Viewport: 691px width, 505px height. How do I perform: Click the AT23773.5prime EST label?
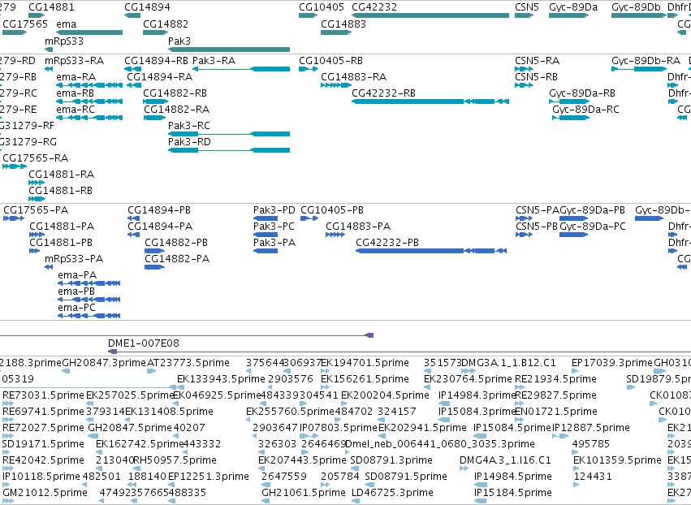click(188, 363)
